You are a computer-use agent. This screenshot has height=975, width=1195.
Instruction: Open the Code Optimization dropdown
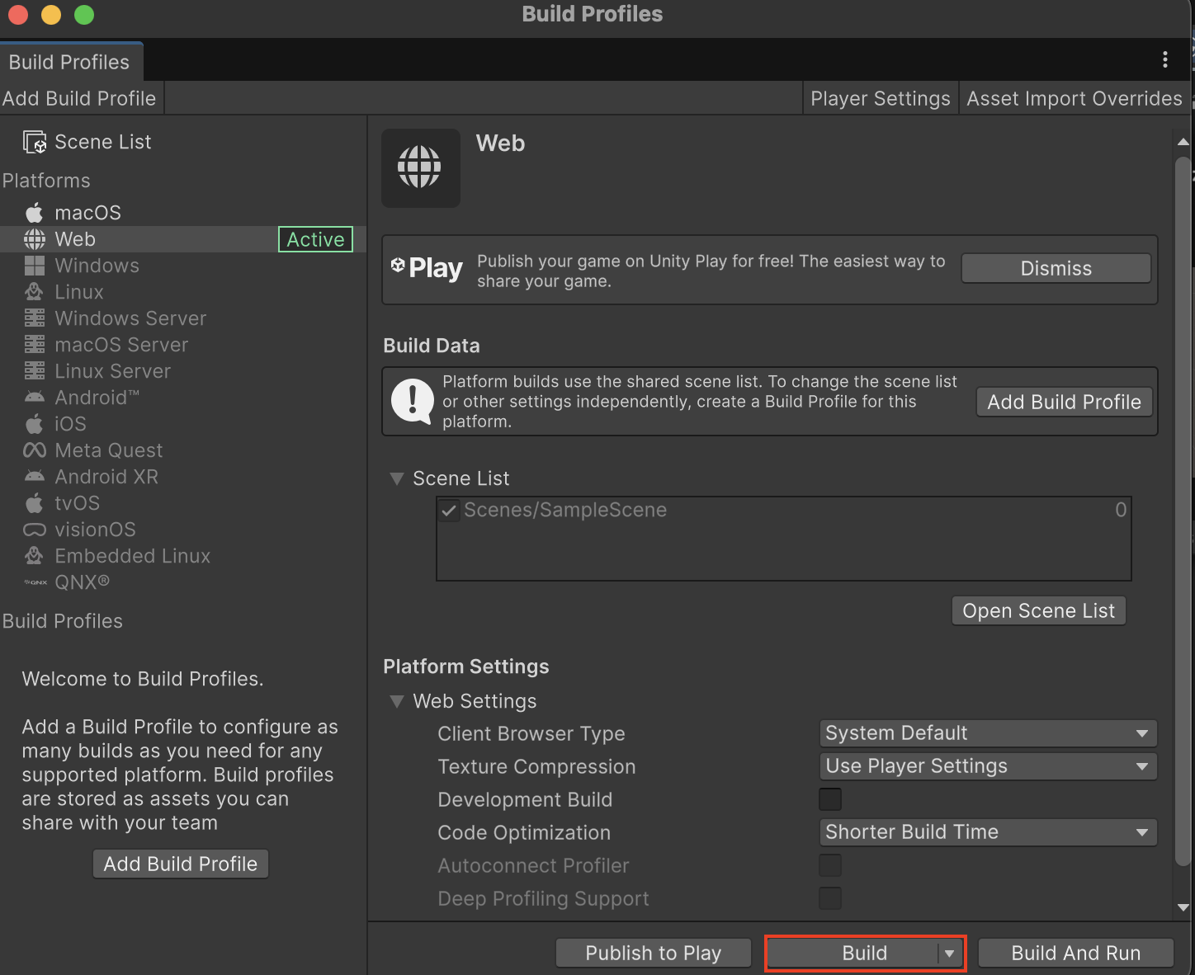(987, 832)
